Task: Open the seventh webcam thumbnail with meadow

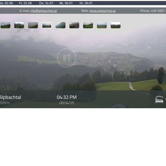Action: pos(88,25)
